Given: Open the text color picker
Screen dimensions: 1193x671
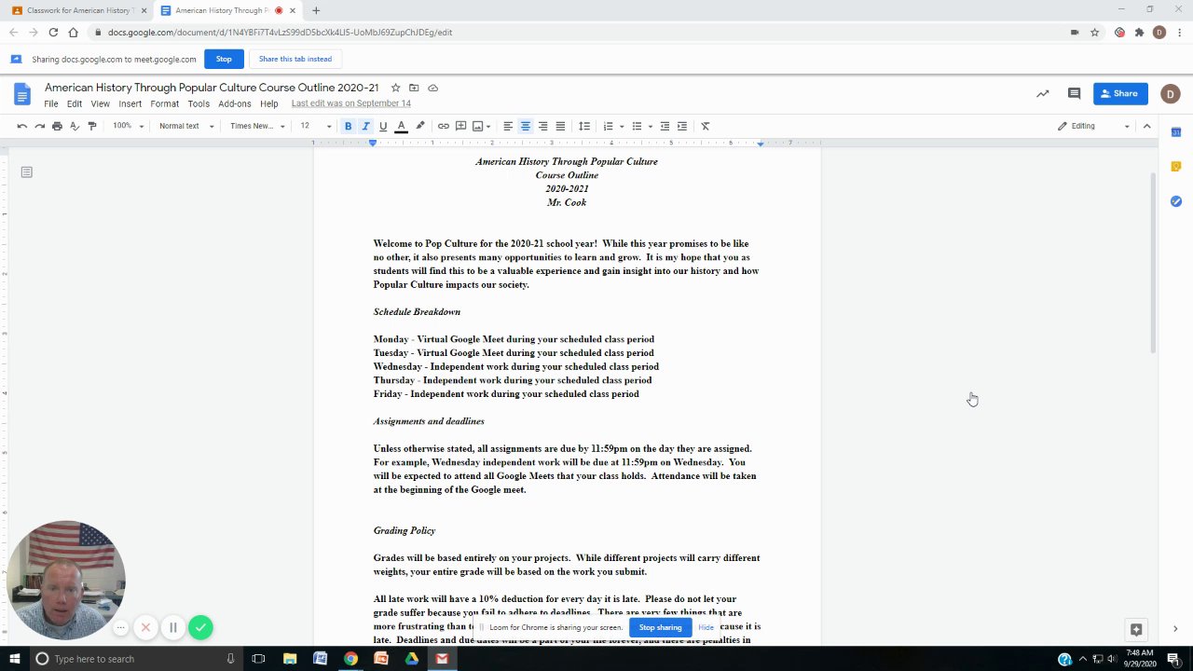Looking at the screenshot, I should (x=401, y=126).
